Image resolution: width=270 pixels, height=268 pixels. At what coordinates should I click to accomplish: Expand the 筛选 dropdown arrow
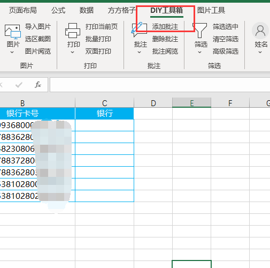199,52
